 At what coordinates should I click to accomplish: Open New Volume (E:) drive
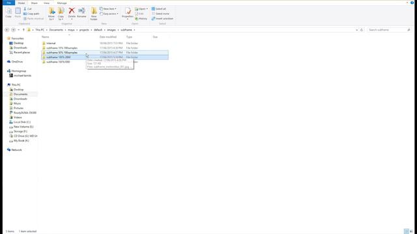(23, 127)
